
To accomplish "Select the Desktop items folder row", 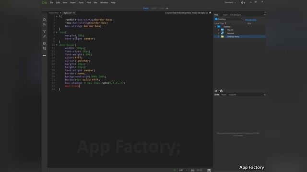I will coord(240,37).
